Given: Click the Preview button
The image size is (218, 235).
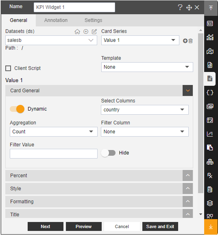Looking at the screenshot, I should coord(84,226).
